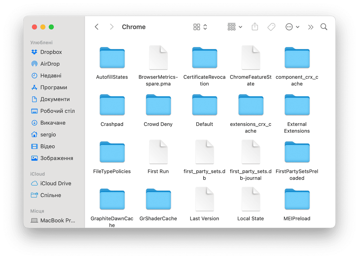Select the GraphiteDawnCache folder icon
This screenshot has height=259, width=359.
pos(112,199)
